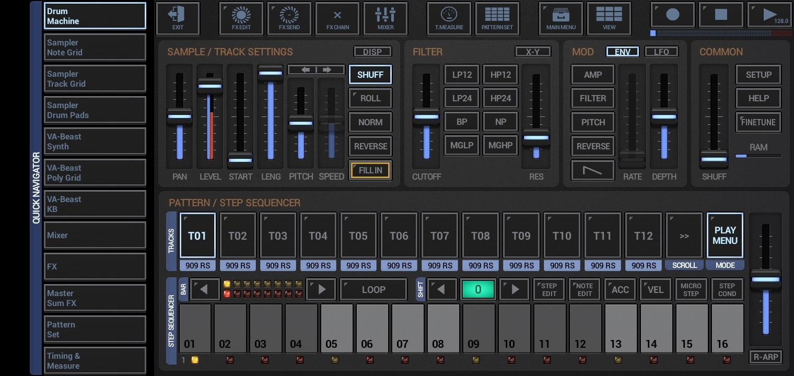Assign modulation to PITCH
Viewport: 794px width, 376px height.
(x=593, y=122)
